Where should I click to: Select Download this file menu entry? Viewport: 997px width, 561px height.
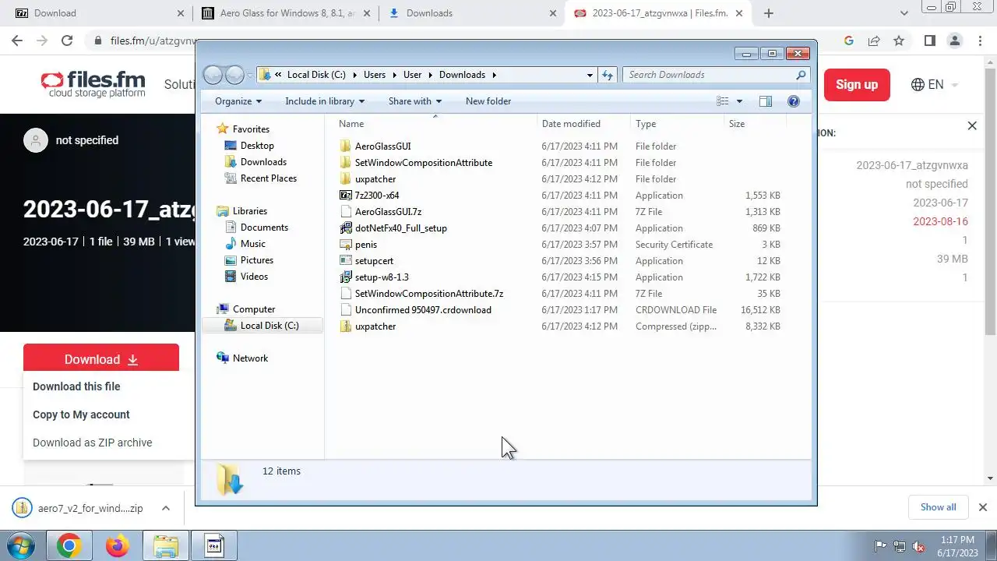pos(76,386)
